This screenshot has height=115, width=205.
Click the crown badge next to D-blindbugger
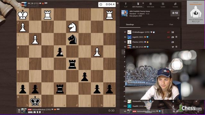pos(154,32)
